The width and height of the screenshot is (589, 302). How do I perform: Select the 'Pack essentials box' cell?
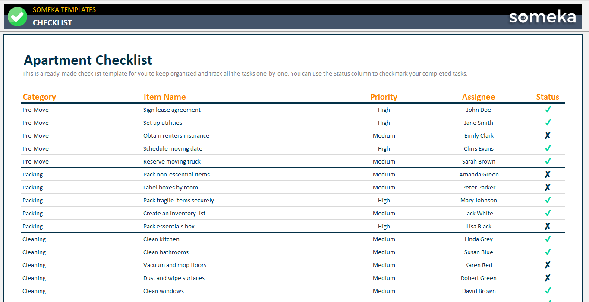pyautogui.click(x=169, y=226)
